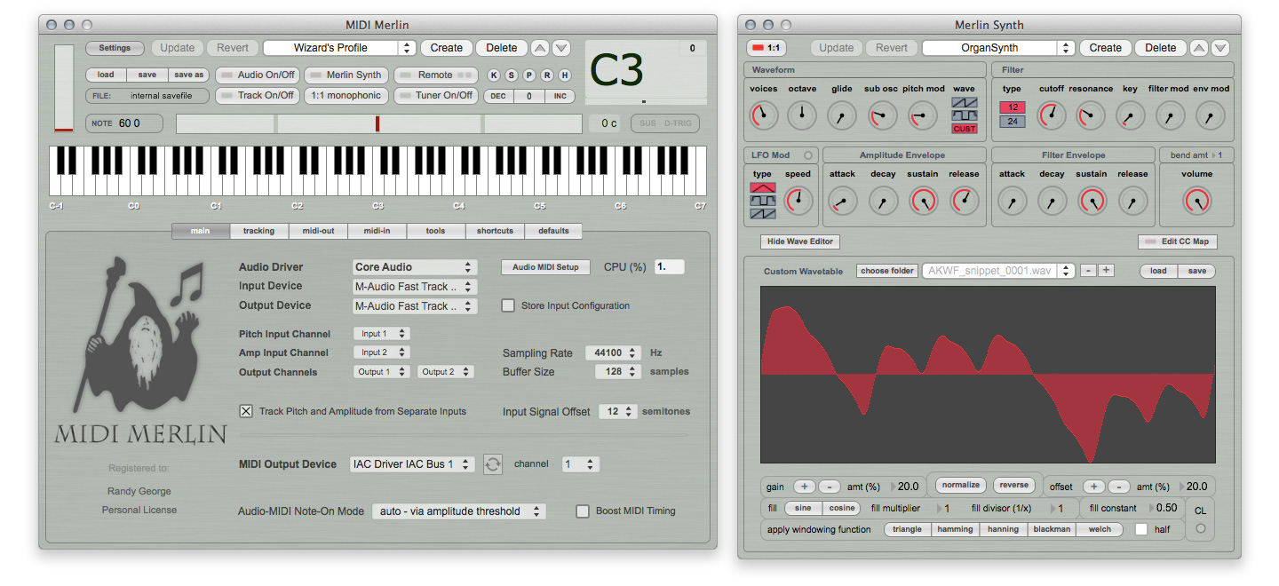Image resolution: width=1279 pixels, height=586 pixels.
Task: Select the CUST custom wave option
Action: click(964, 129)
